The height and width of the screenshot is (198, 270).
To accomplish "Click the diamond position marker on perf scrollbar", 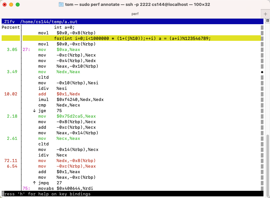I will tap(262, 72).
